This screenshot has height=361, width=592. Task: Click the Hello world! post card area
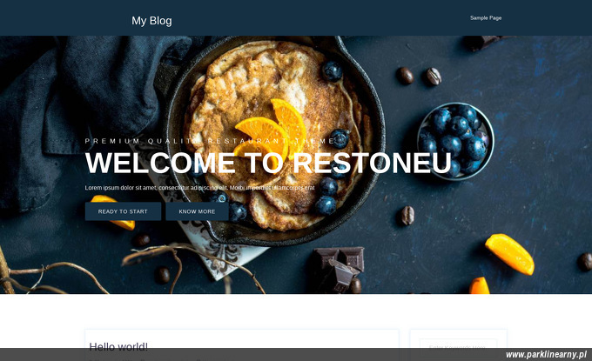click(242, 345)
